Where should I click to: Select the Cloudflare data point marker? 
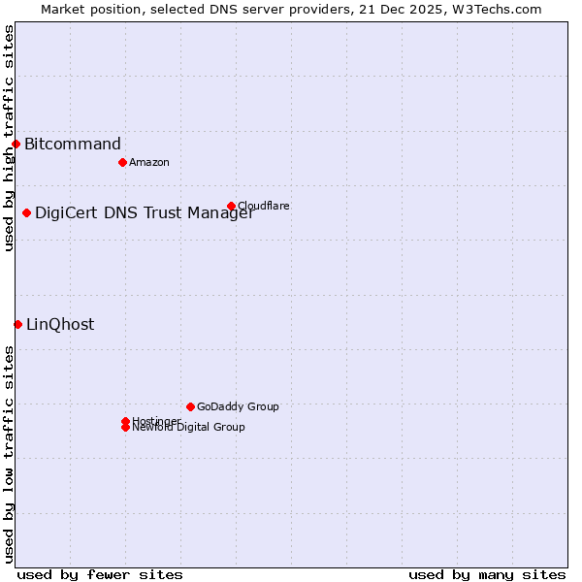(x=231, y=206)
